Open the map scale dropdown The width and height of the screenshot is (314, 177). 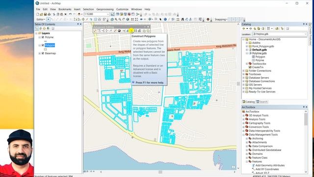[x=108, y=14]
